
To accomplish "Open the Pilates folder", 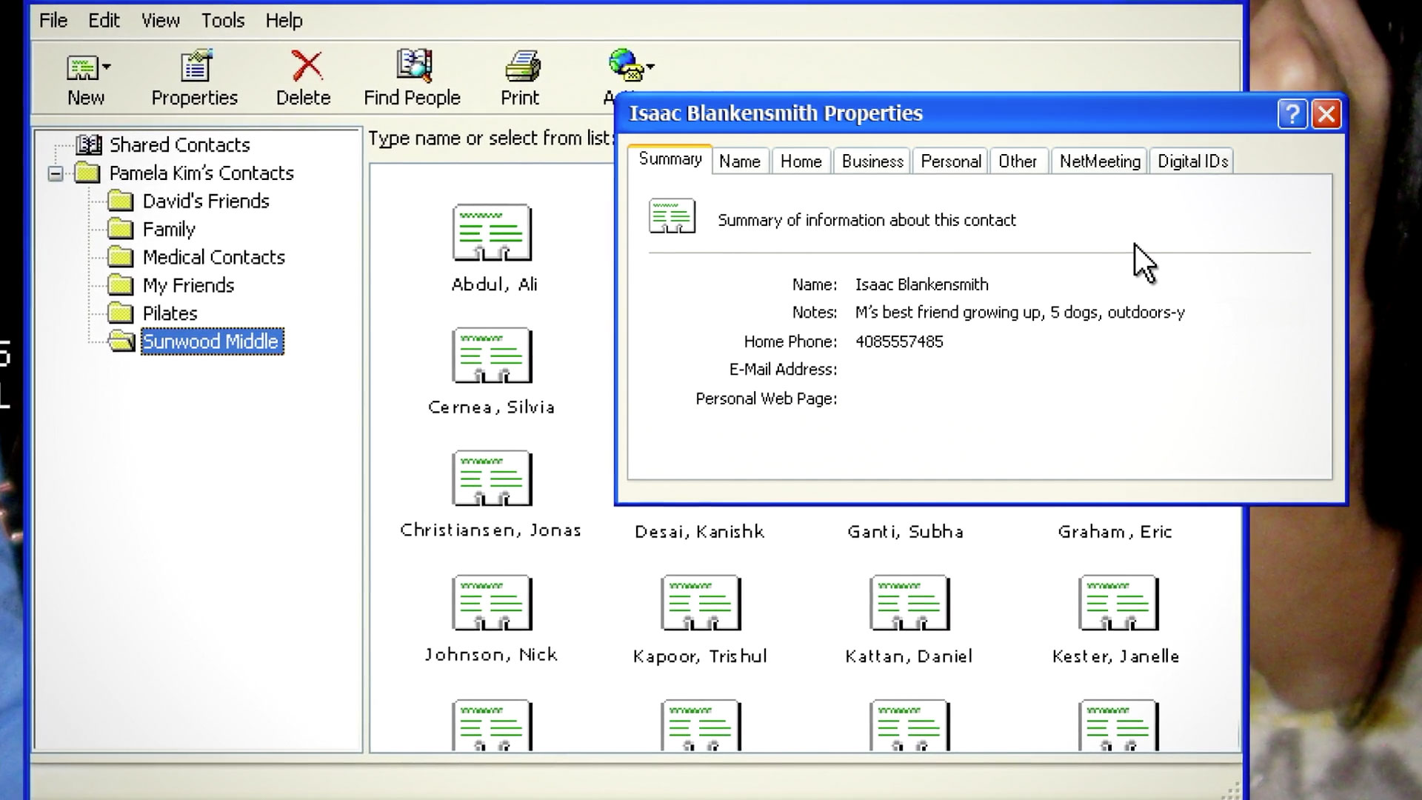I will pos(170,314).
